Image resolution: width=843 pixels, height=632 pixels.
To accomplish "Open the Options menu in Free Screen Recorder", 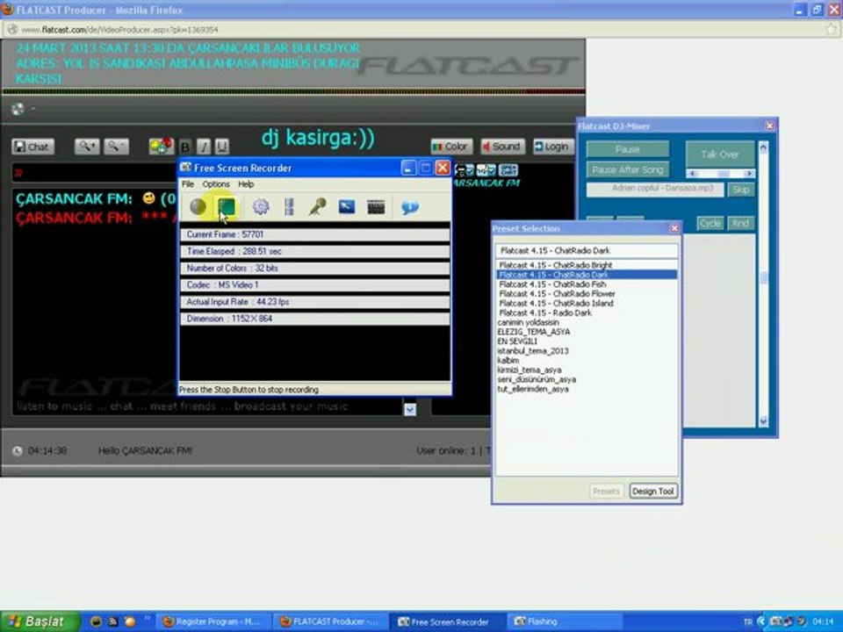I will (216, 184).
